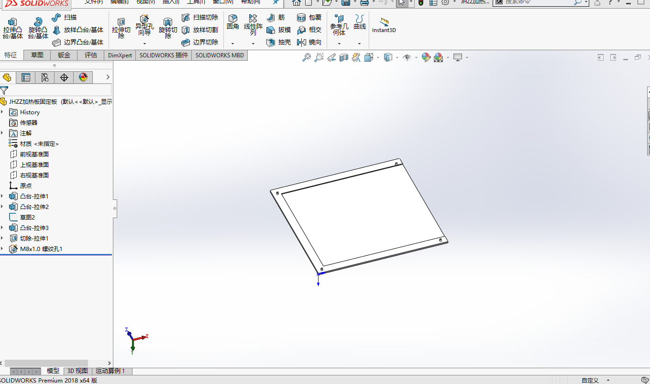Screen dimensions: 650x384
Task: Switch to ConfigurationManager tab
Action: tap(45, 77)
